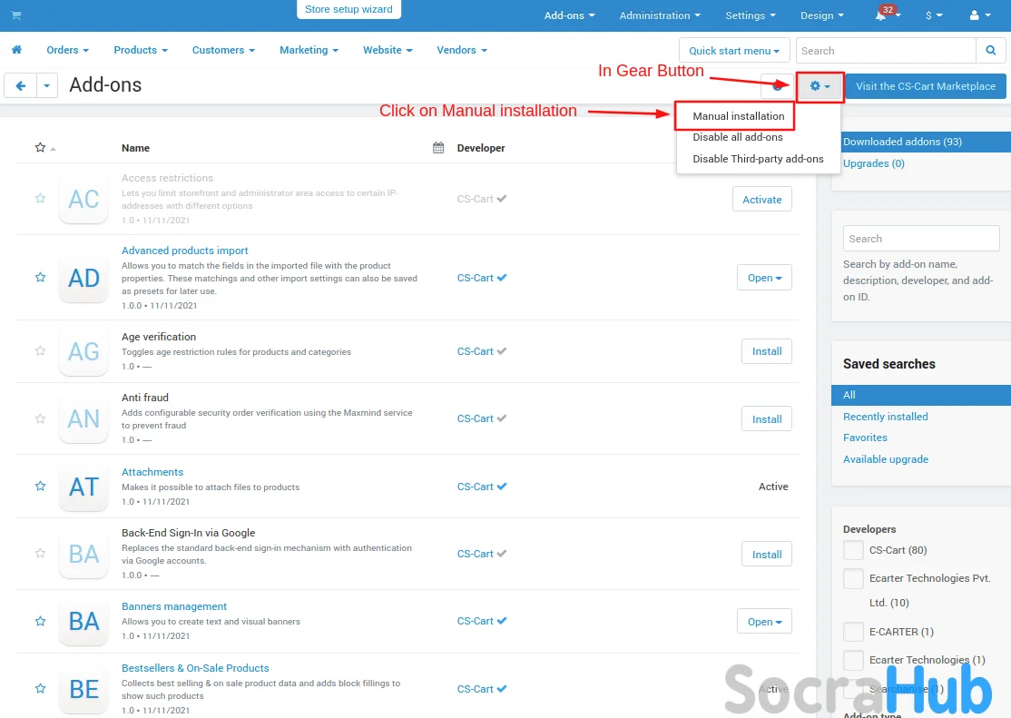Check the Ecarter Technologies Pvt. Ltd. checkbox
Screen dimensions: 1011x718
853,578
